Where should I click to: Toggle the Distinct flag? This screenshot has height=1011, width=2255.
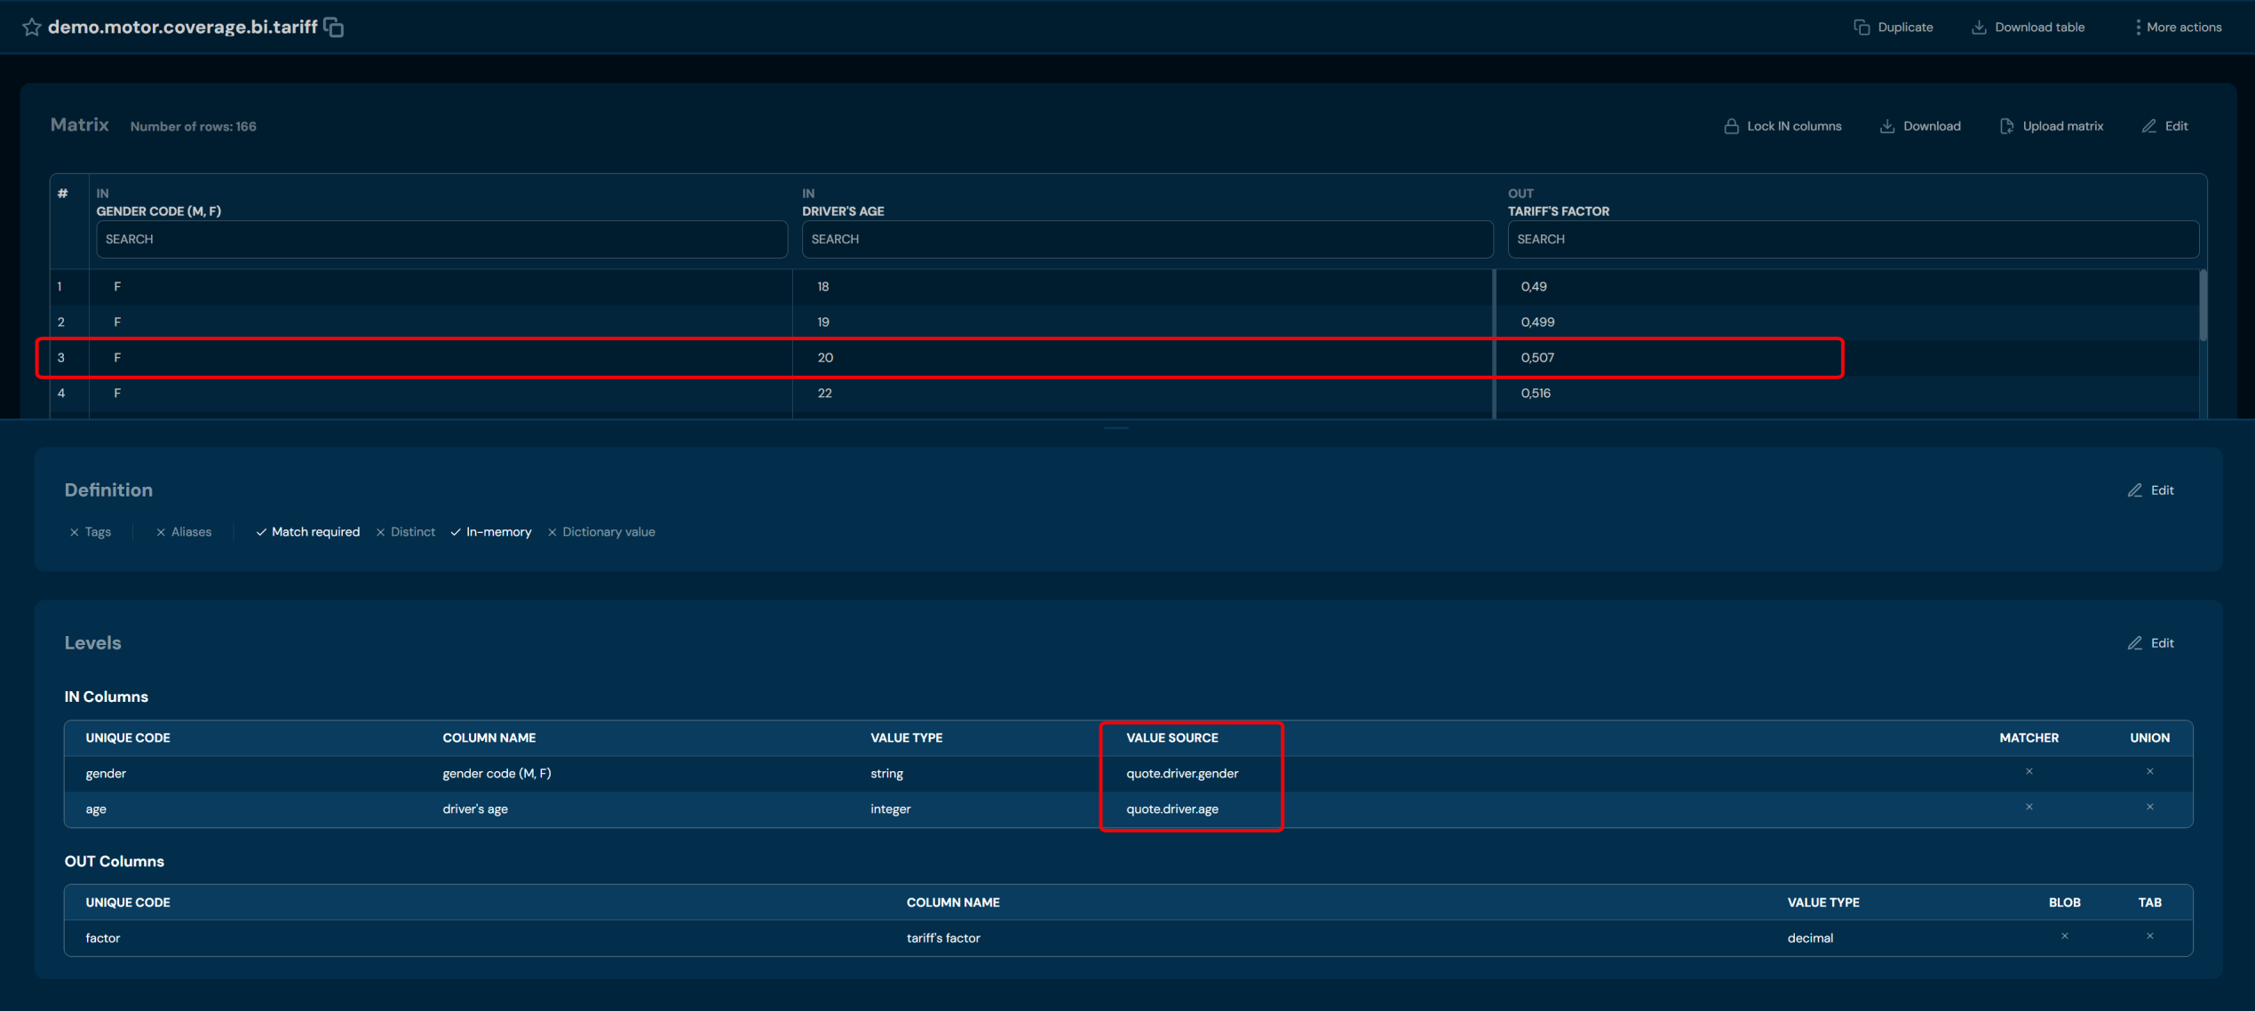[405, 532]
